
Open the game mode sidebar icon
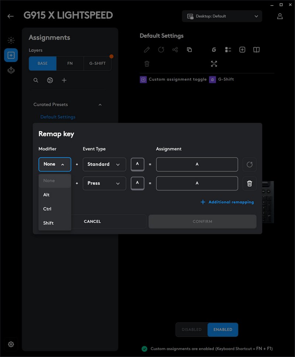(11, 70)
